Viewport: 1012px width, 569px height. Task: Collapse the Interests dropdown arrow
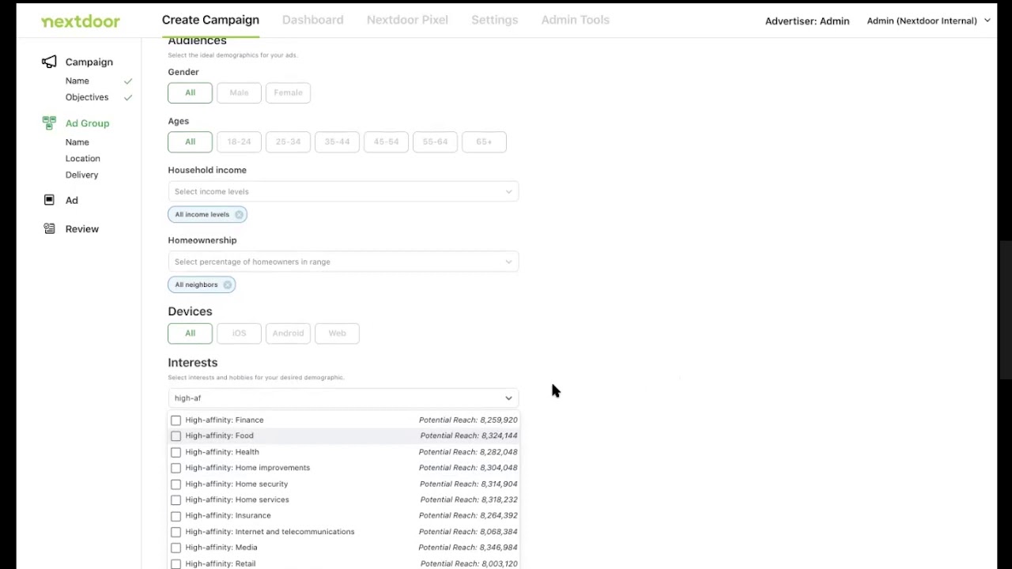[x=508, y=398]
